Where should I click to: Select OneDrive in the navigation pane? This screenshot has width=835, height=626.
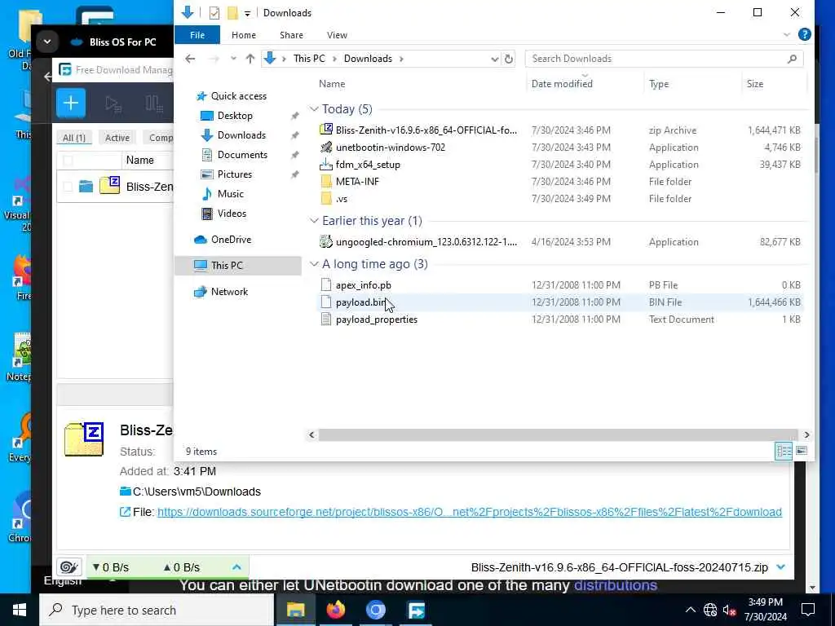(231, 240)
